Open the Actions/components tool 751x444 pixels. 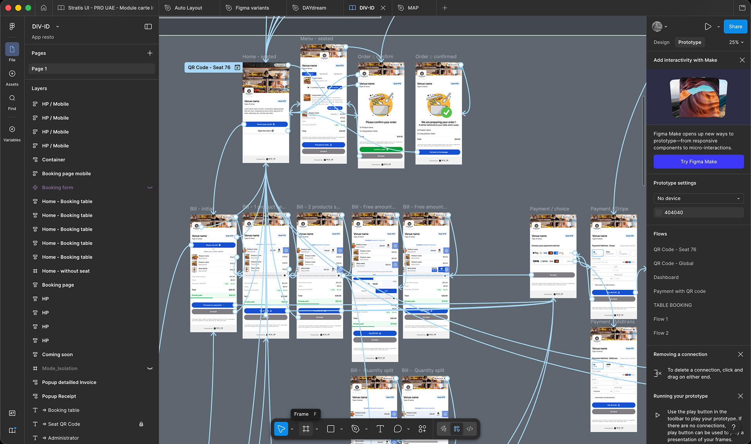pyautogui.click(x=422, y=429)
